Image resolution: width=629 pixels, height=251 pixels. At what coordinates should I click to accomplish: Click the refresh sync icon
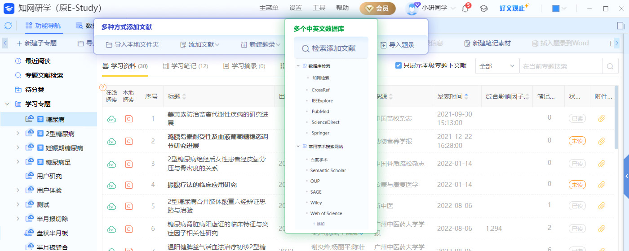(8, 26)
